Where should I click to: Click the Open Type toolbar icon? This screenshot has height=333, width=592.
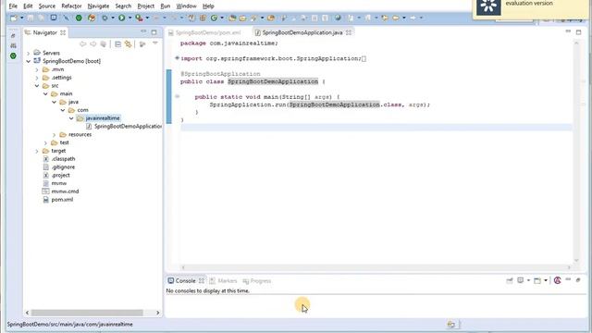(x=232, y=18)
